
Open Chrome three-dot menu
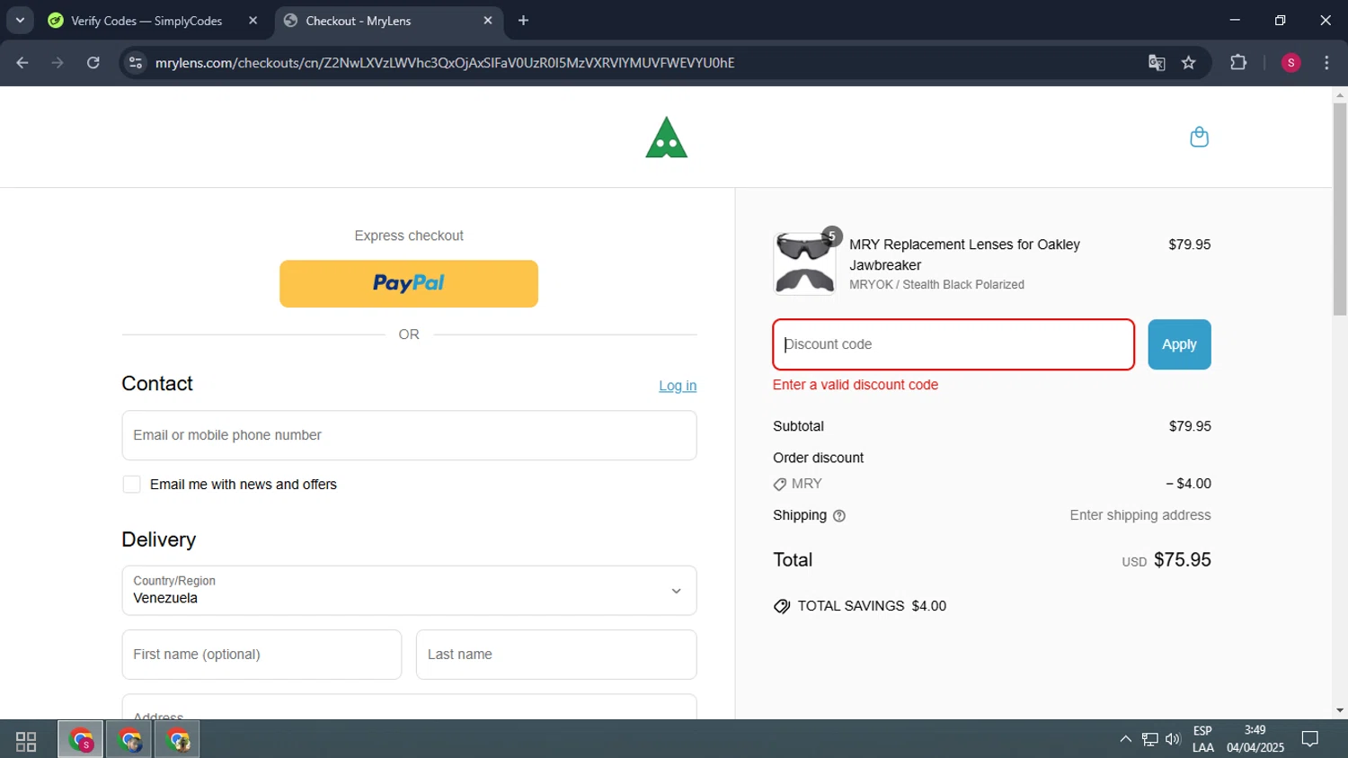tap(1326, 63)
